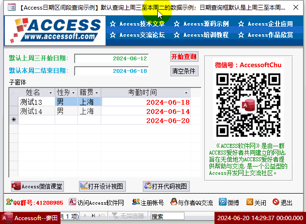Select 男 cell in 测试14 row
This screenshot has width=306, height=224.
[x=66, y=111]
